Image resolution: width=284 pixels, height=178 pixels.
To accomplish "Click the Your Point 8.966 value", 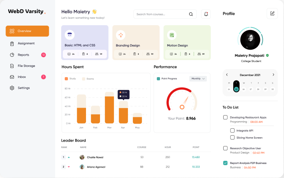I will click(191, 118).
